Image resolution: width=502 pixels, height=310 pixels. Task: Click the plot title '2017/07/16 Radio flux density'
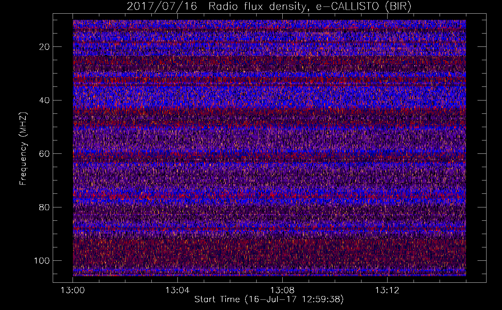coord(269,6)
